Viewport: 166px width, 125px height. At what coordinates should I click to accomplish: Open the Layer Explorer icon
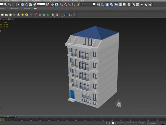(111, 5)
